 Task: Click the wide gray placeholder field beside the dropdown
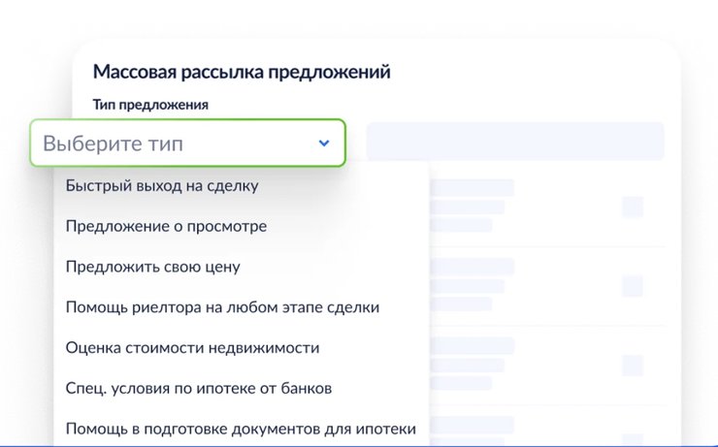pos(514,142)
